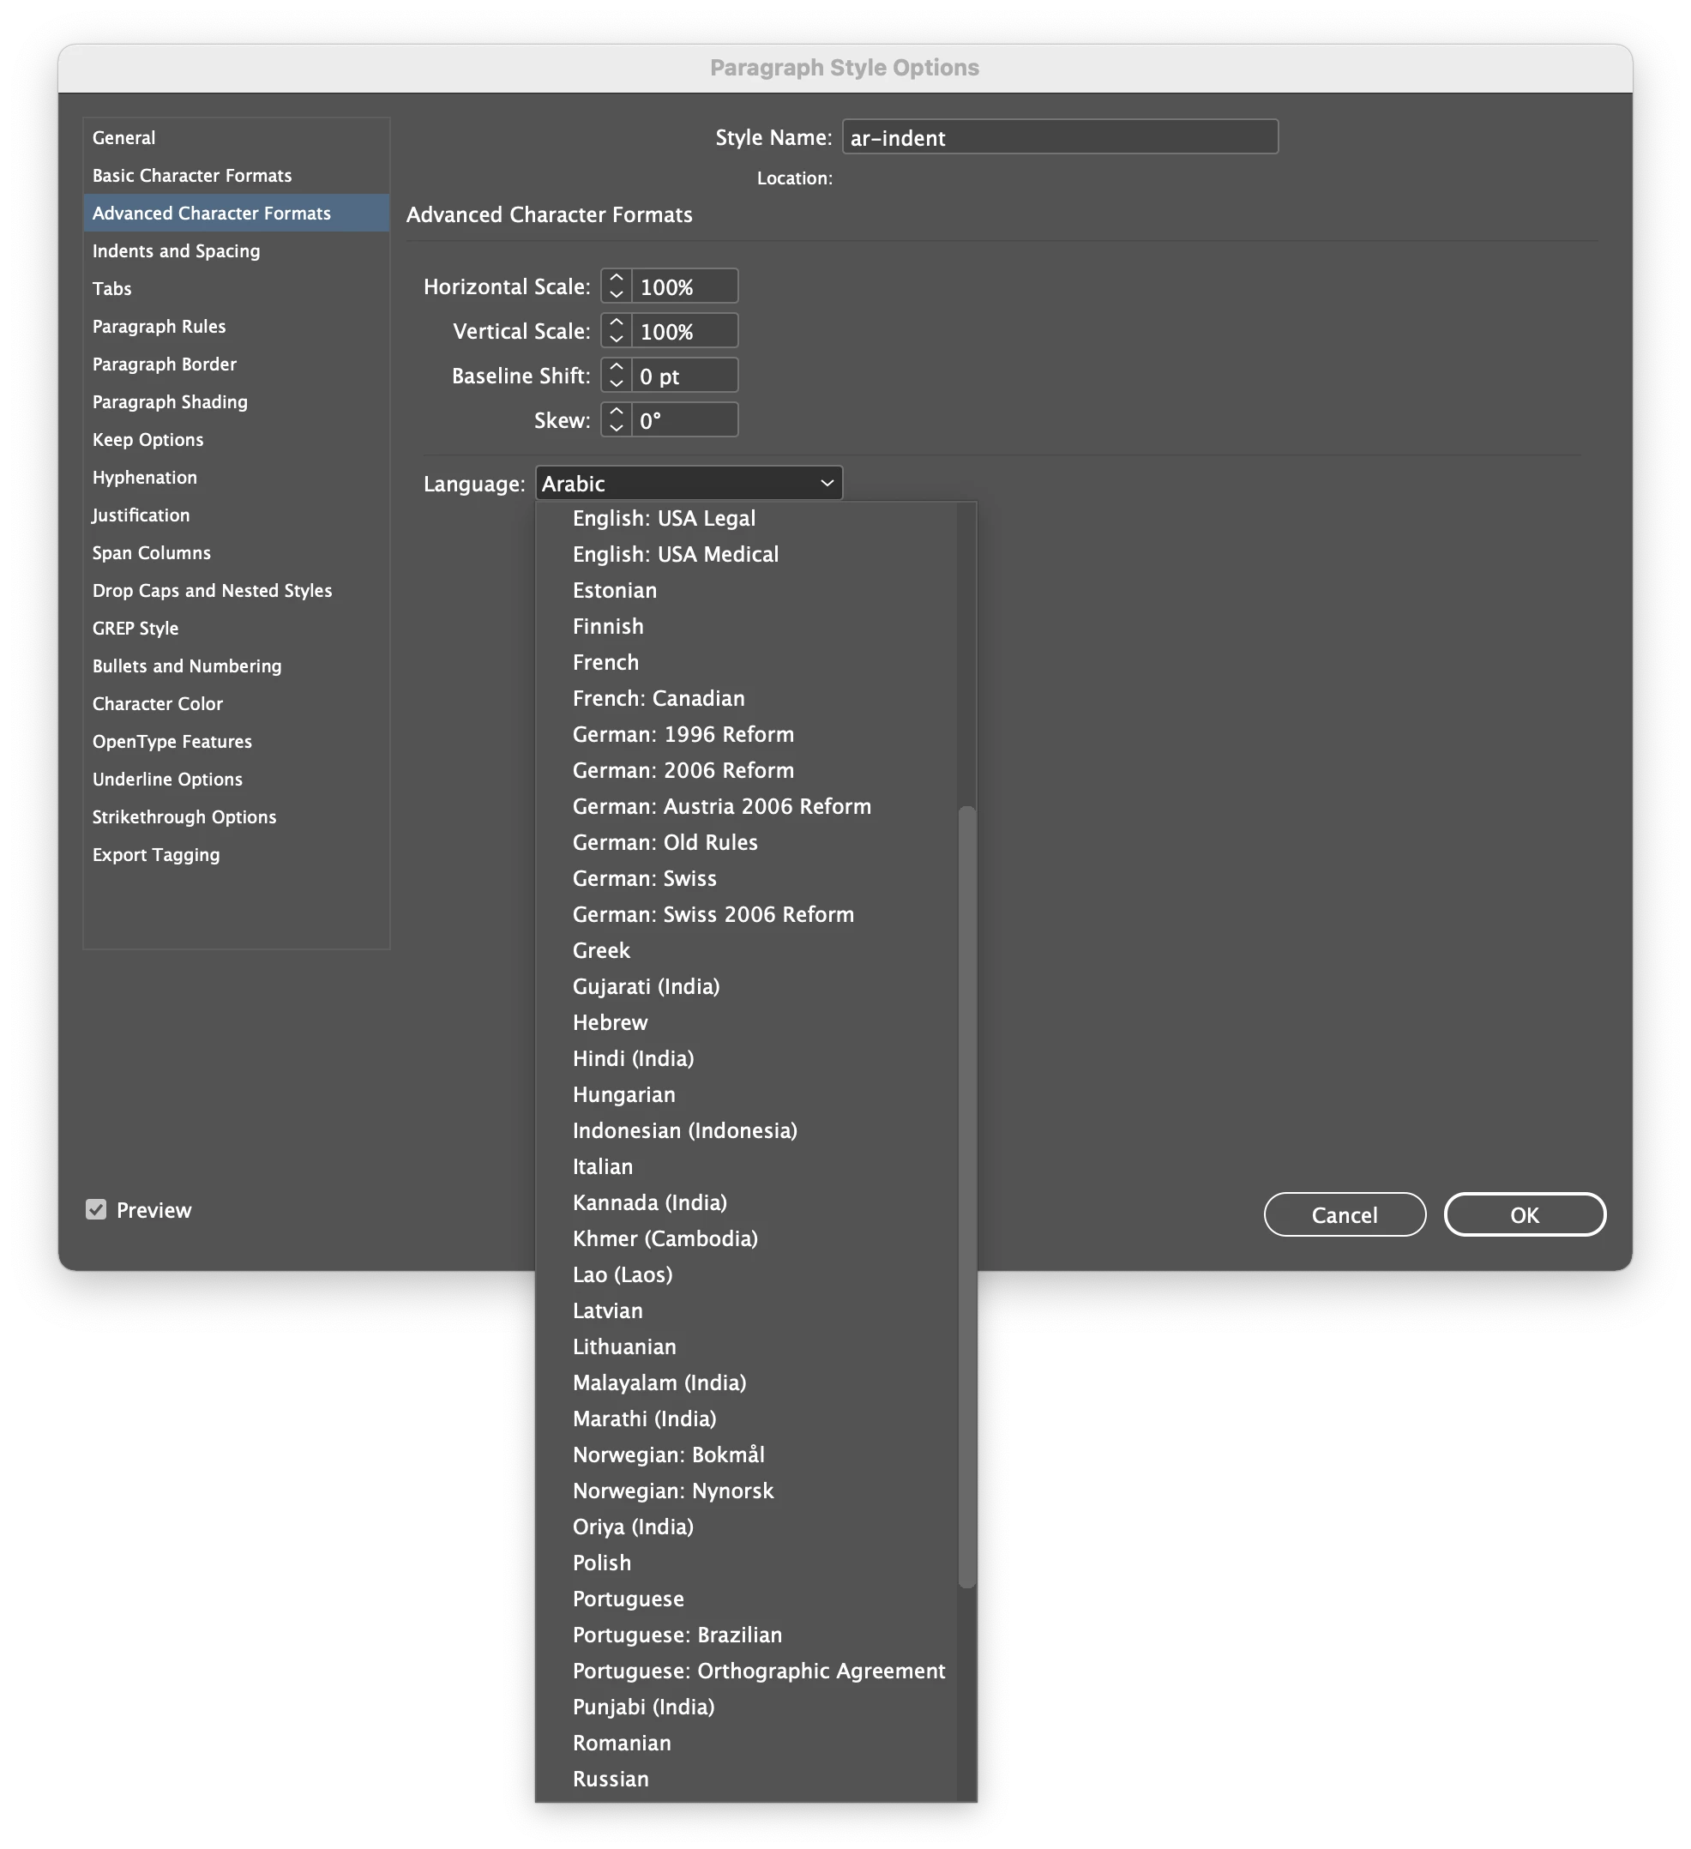
Task: Select Hebrew from the language list
Action: (x=610, y=1022)
